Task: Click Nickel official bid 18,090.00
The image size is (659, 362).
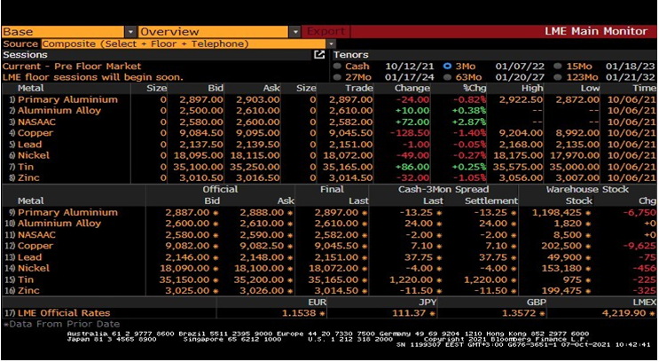Action: pyautogui.click(x=184, y=268)
